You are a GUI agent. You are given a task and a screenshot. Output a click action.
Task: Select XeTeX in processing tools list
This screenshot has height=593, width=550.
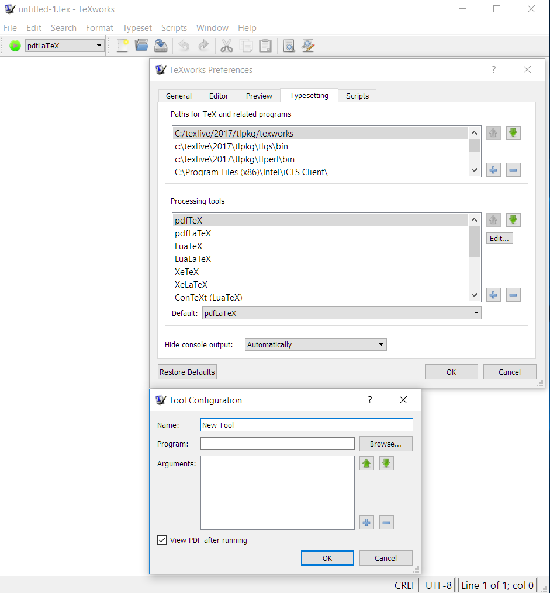(x=320, y=272)
